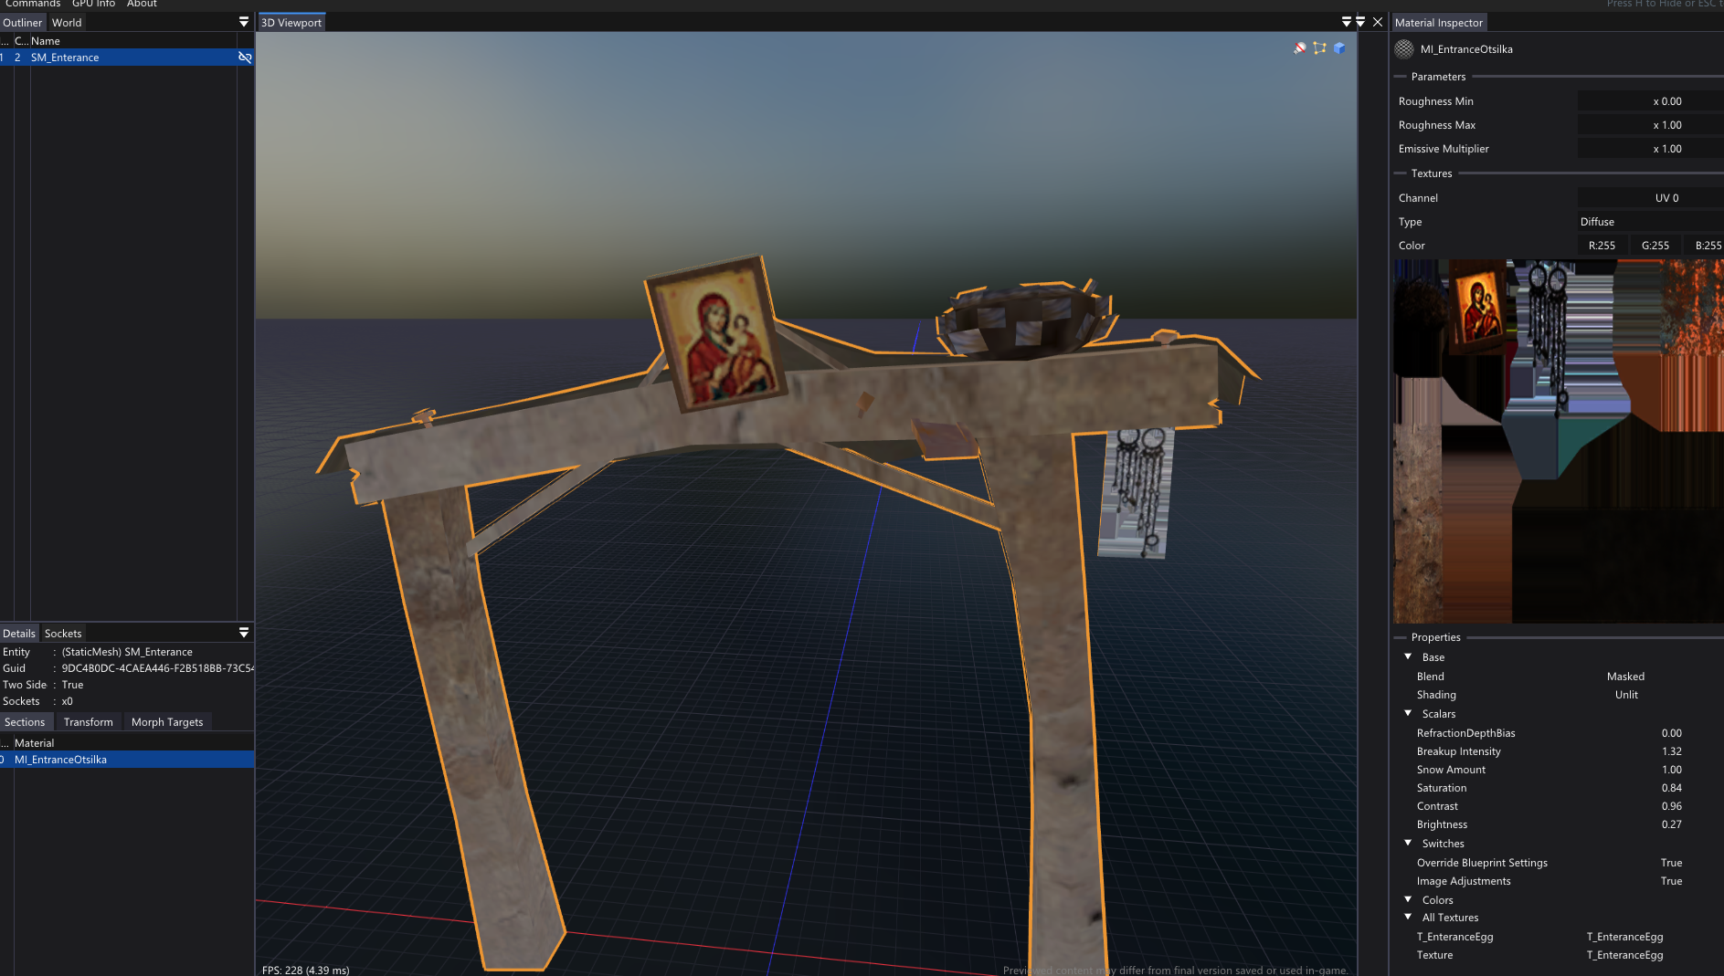The height and width of the screenshot is (976, 1724).
Task: Click the Snow Amount value 1.00
Action: 1672,770
